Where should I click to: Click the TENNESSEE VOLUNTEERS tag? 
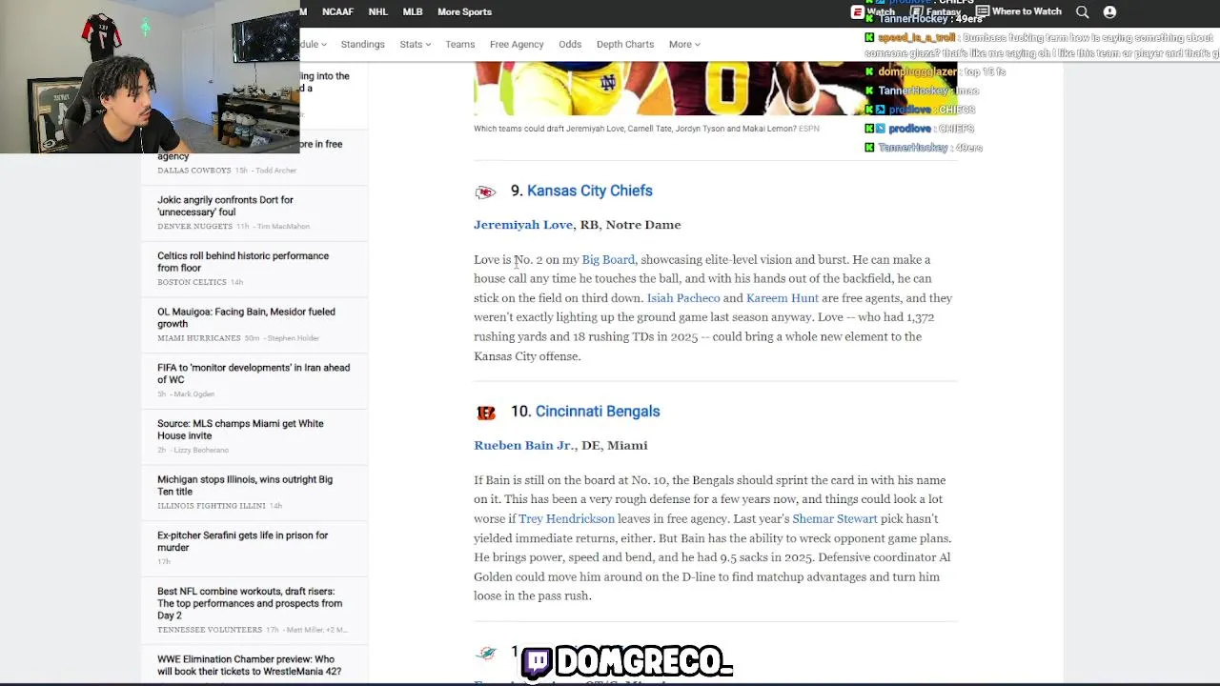(210, 630)
